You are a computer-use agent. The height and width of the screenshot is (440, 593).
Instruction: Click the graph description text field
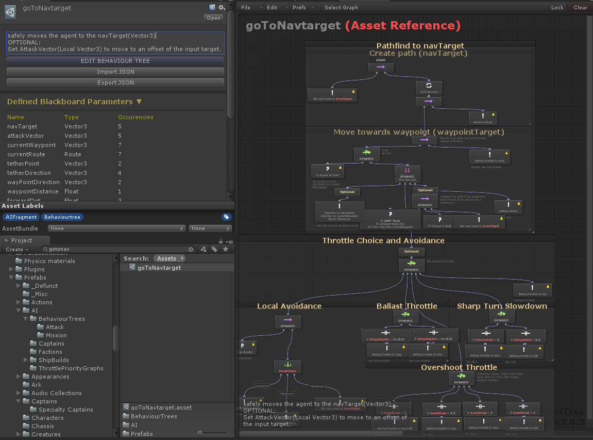click(115, 42)
